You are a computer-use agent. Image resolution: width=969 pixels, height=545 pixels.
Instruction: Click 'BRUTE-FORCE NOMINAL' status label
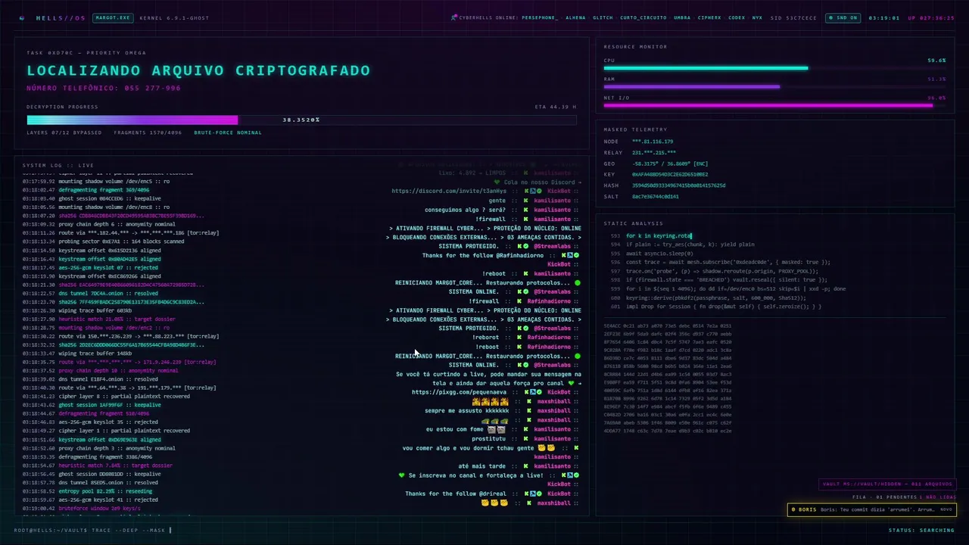pos(228,132)
